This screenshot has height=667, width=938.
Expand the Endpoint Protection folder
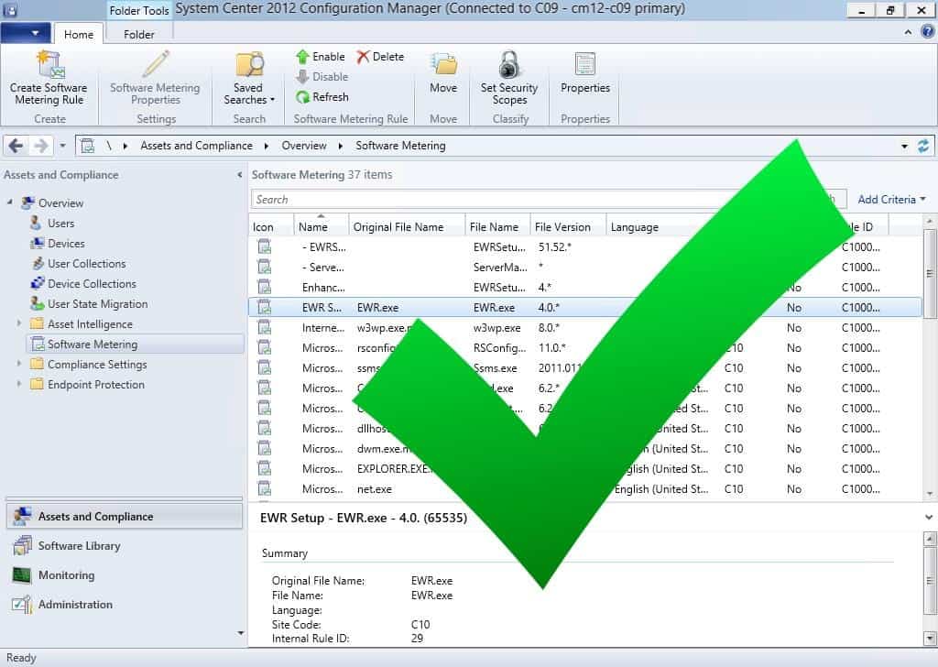pos(18,384)
